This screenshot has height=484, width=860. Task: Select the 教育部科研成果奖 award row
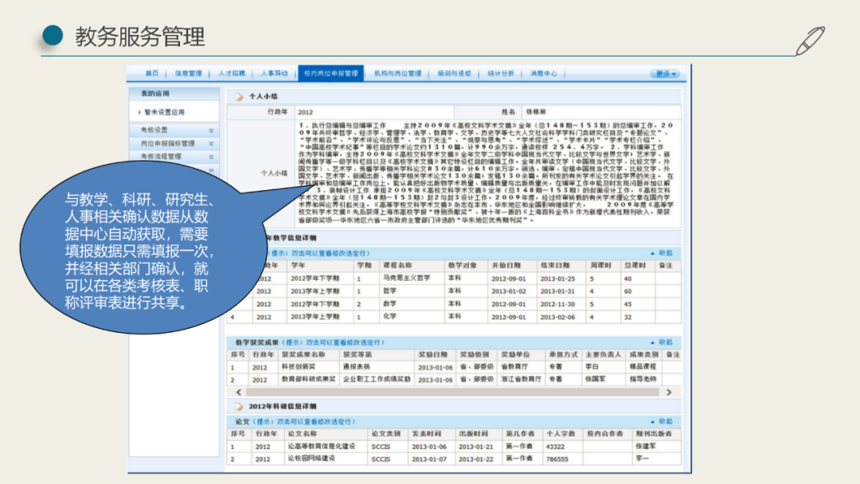click(x=454, y=380)
